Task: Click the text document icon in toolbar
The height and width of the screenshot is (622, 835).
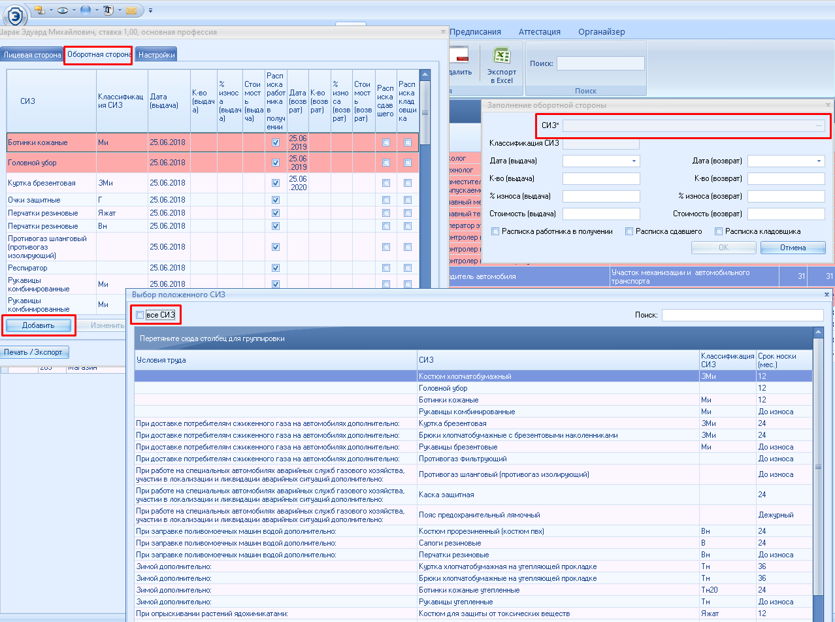Action: [108, 10]
